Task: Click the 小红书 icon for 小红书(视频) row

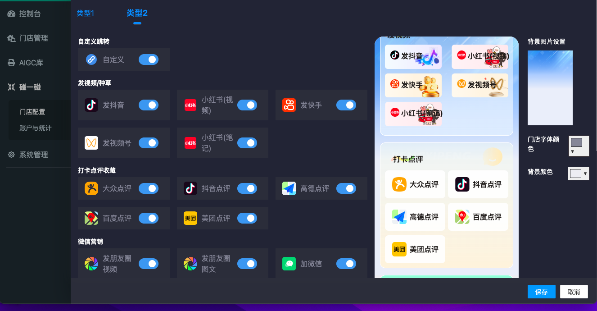Action: (190, 105)
